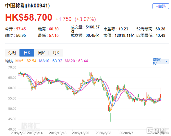171x136 pixels.
Task: Select the 日K daily candlestick tab
Action: point(27,53)
